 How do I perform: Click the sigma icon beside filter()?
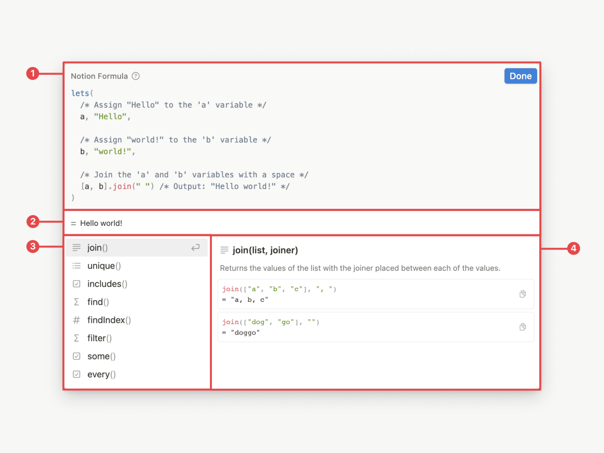[x=77, y=338]
